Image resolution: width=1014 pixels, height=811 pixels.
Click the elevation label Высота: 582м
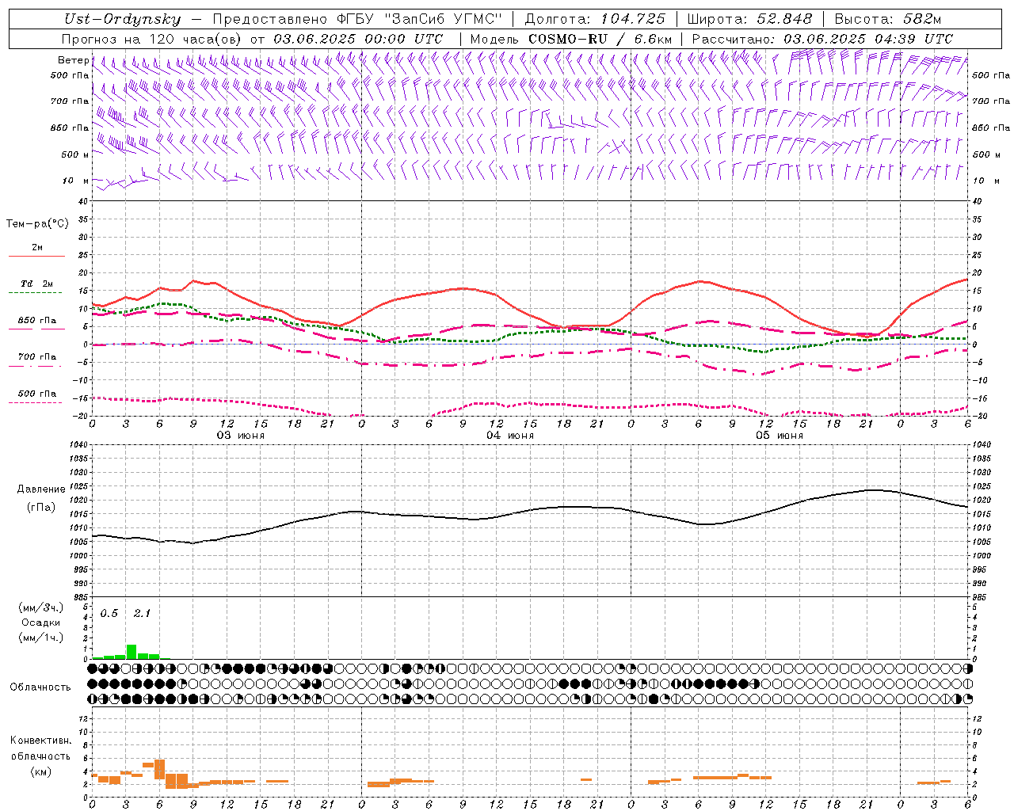tap(888, 19)
